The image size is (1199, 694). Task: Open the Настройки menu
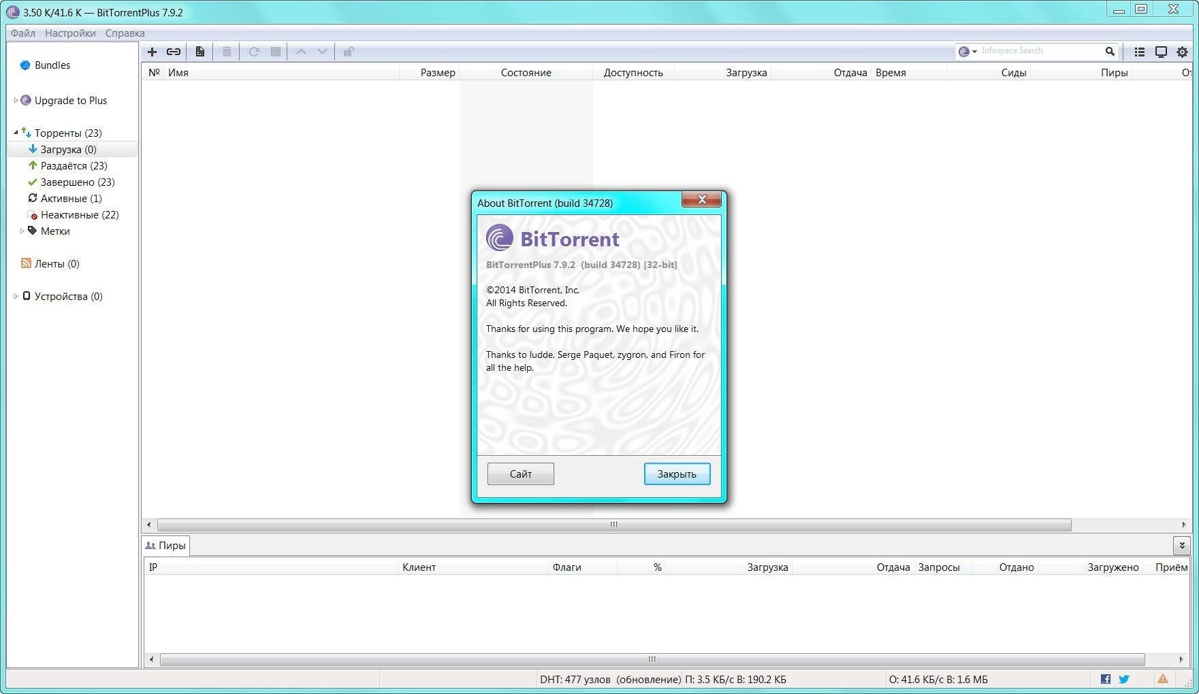pos(70,33)
